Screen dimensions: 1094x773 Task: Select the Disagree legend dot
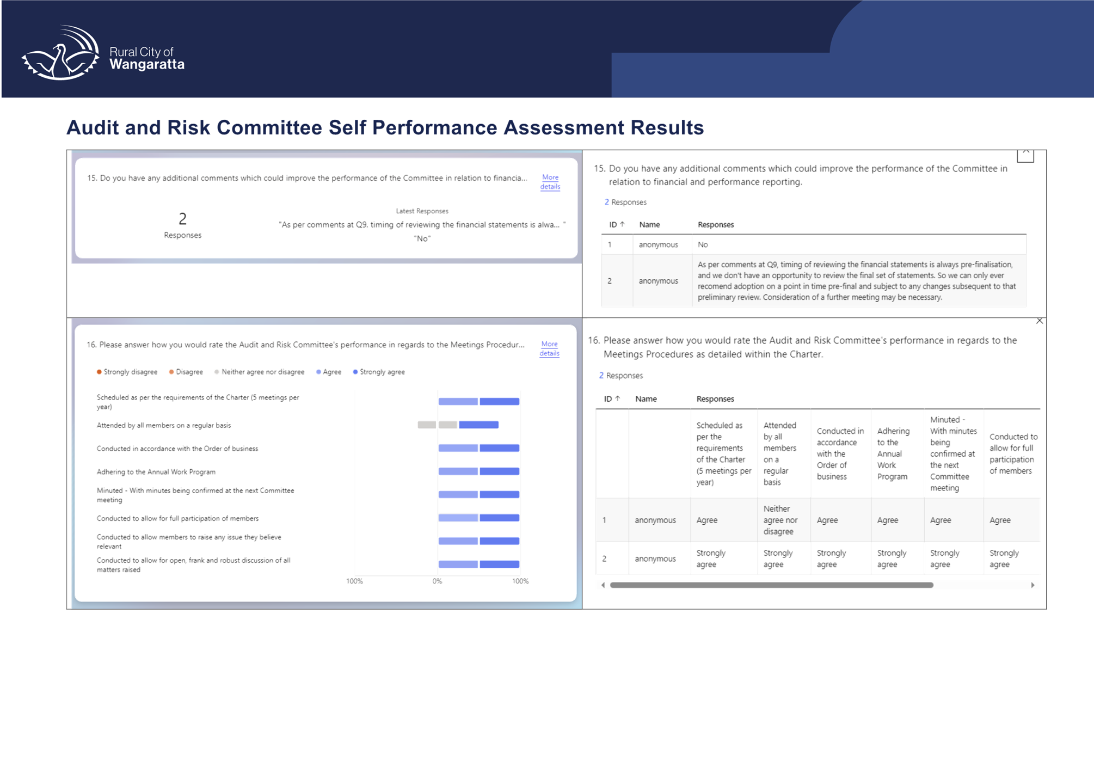[x=171, y=372]
